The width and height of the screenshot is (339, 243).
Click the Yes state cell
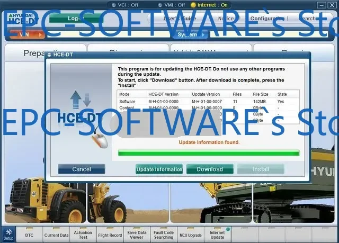click(x=281, y=102)
